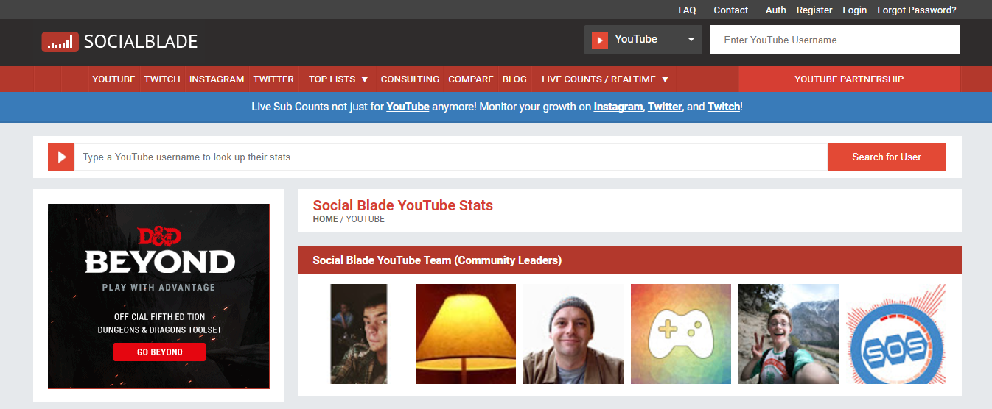Open the yellow lamp community leader avatar
Viewport: 992px width, 409px height.
pos(466,334)
